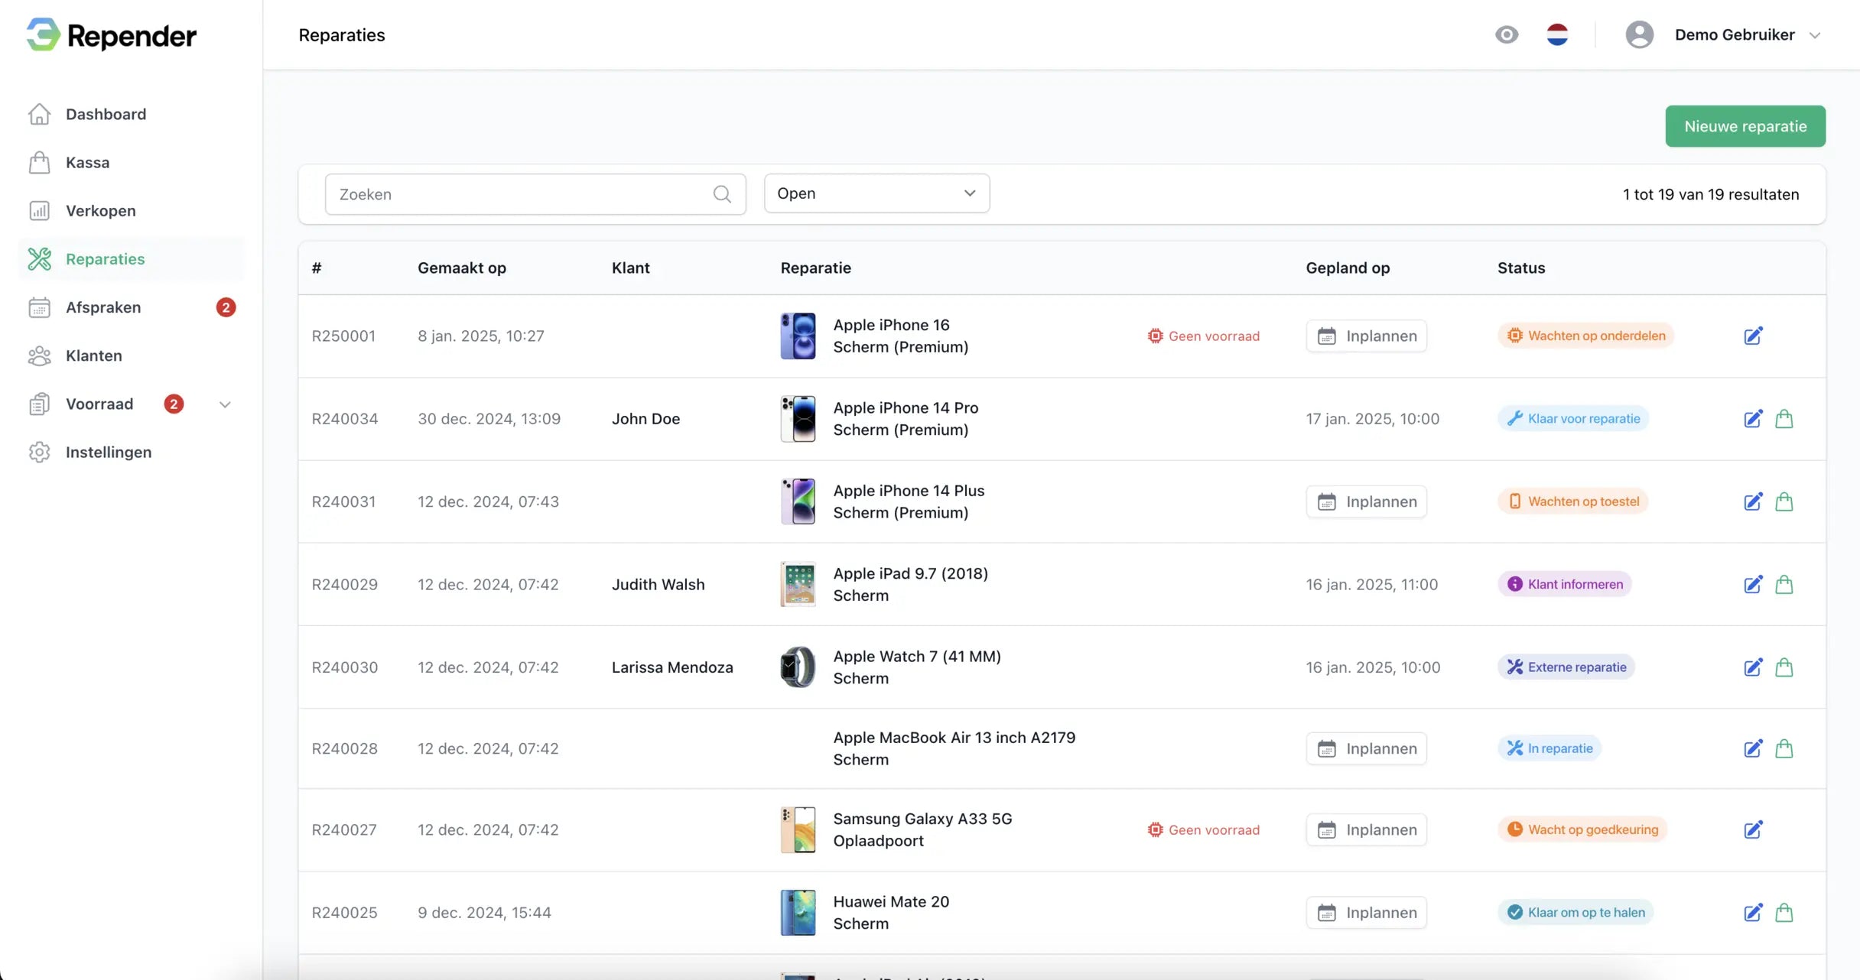This screenshot has width=1860, height=980.
Task: Click edit icon for Huawei Mate 20 repair
Action: [x=1753, y=913]
